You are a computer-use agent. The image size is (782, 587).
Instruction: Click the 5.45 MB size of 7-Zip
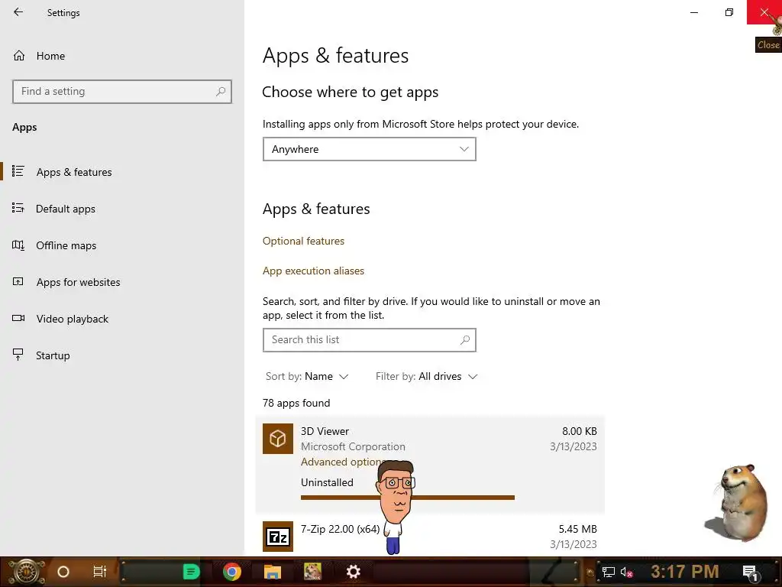pos(577,529)
